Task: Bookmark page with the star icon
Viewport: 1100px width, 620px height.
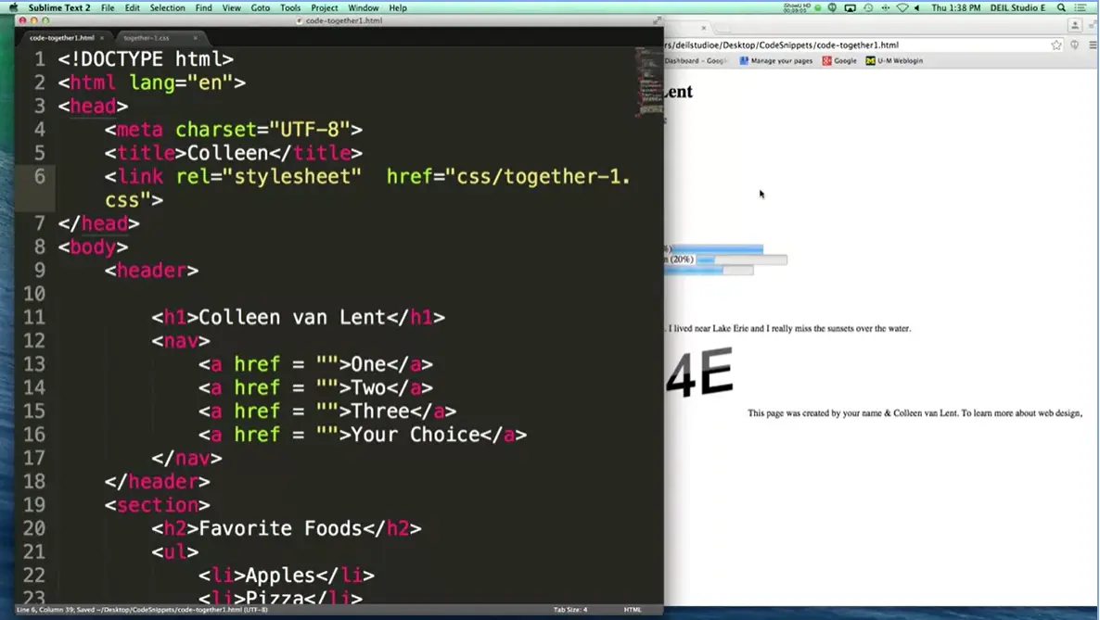Action: [x=1056, y=44]
